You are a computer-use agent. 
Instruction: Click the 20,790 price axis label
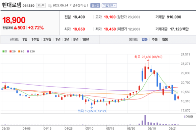[x=186, y=83]
